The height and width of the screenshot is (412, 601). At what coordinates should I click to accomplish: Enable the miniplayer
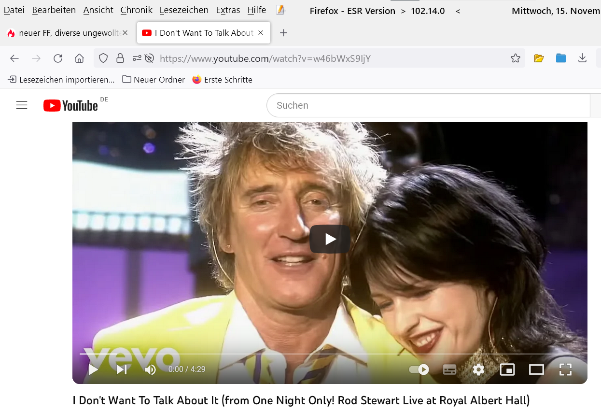tap(507, 369)
